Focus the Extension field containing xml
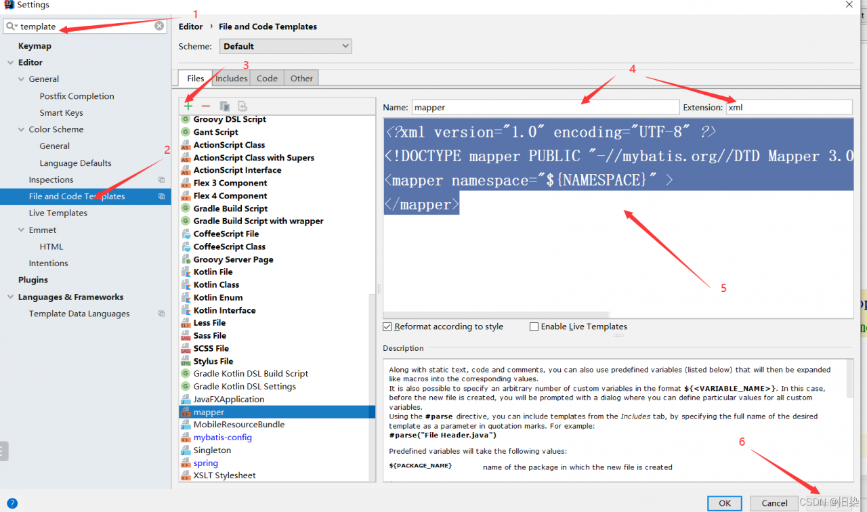This screenshot has height=512, width=867. (x=789, y=107)
